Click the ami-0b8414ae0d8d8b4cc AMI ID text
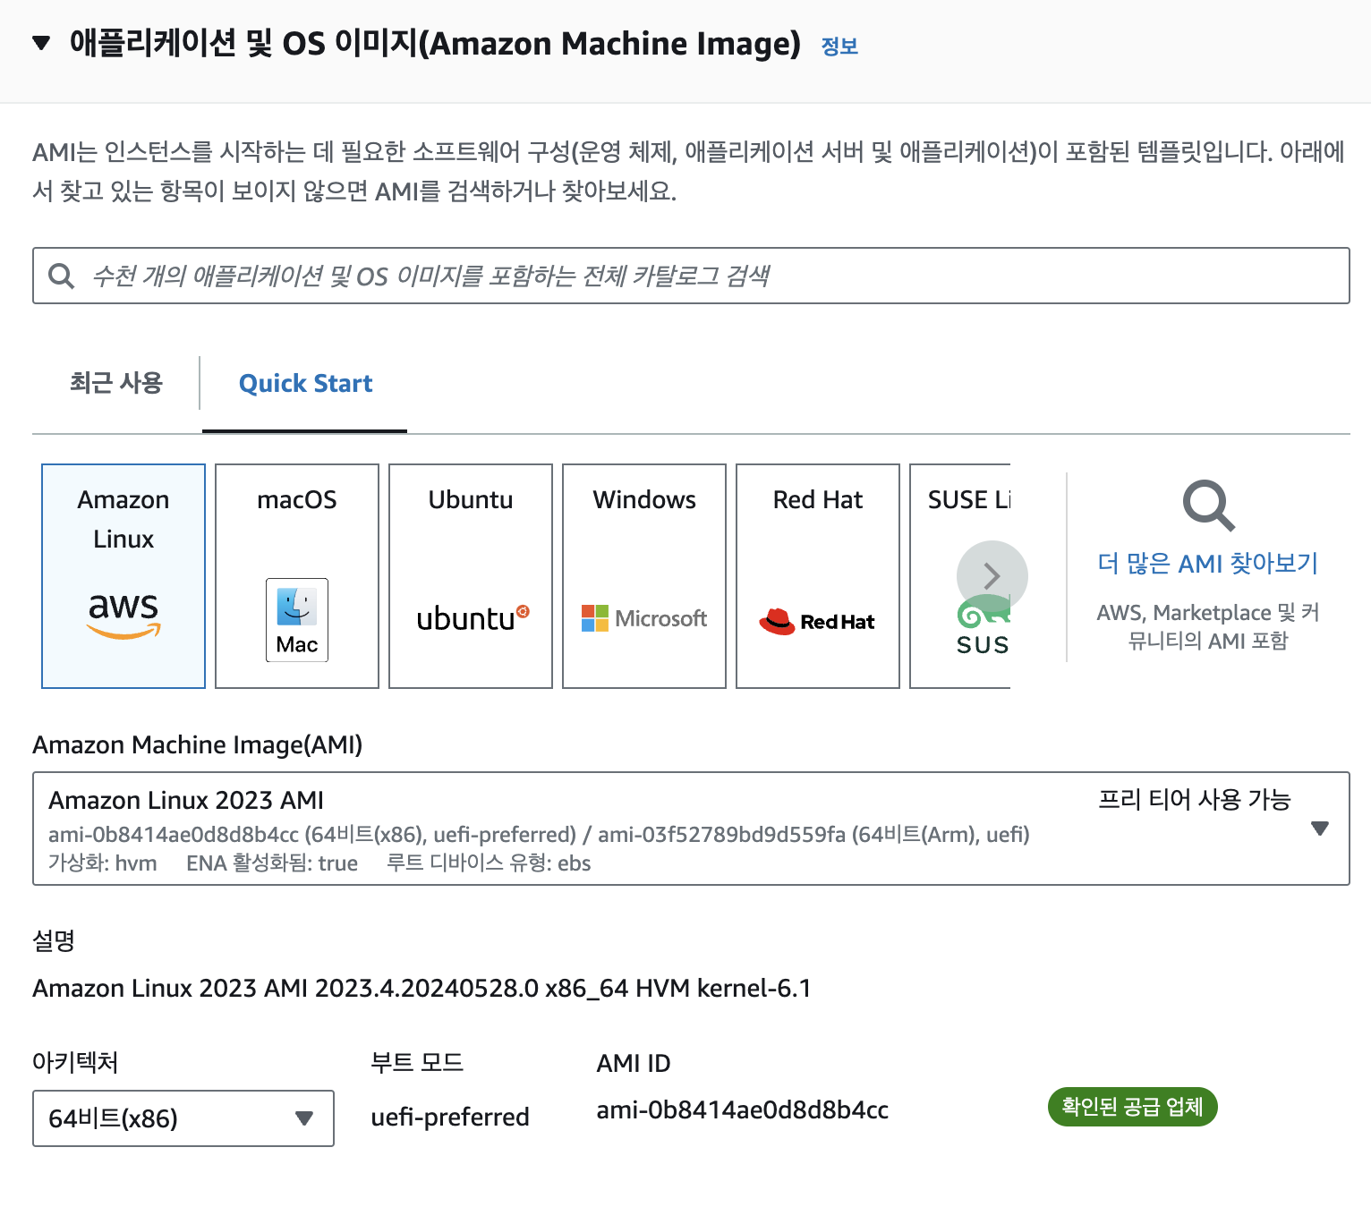1371x1224 pixels. 742,1110
